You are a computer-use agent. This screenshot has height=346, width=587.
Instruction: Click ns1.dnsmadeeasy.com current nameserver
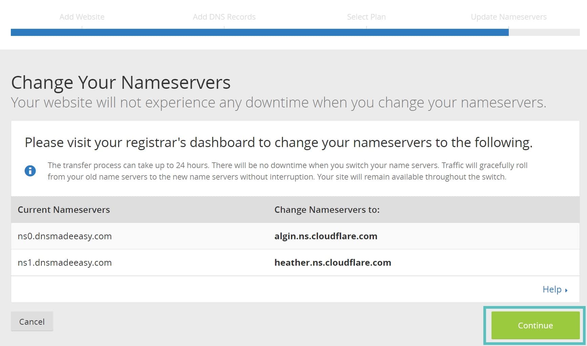pyautogui.click(x=65, y=262)
